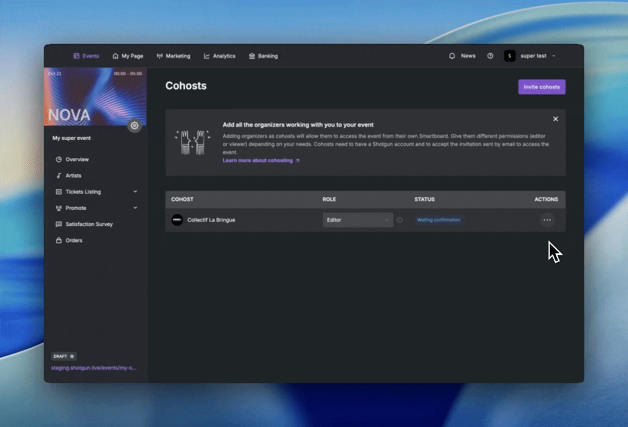The image size is (628, 427).
Task: Expand the super test account dropdown
Action: click(554, 56)
